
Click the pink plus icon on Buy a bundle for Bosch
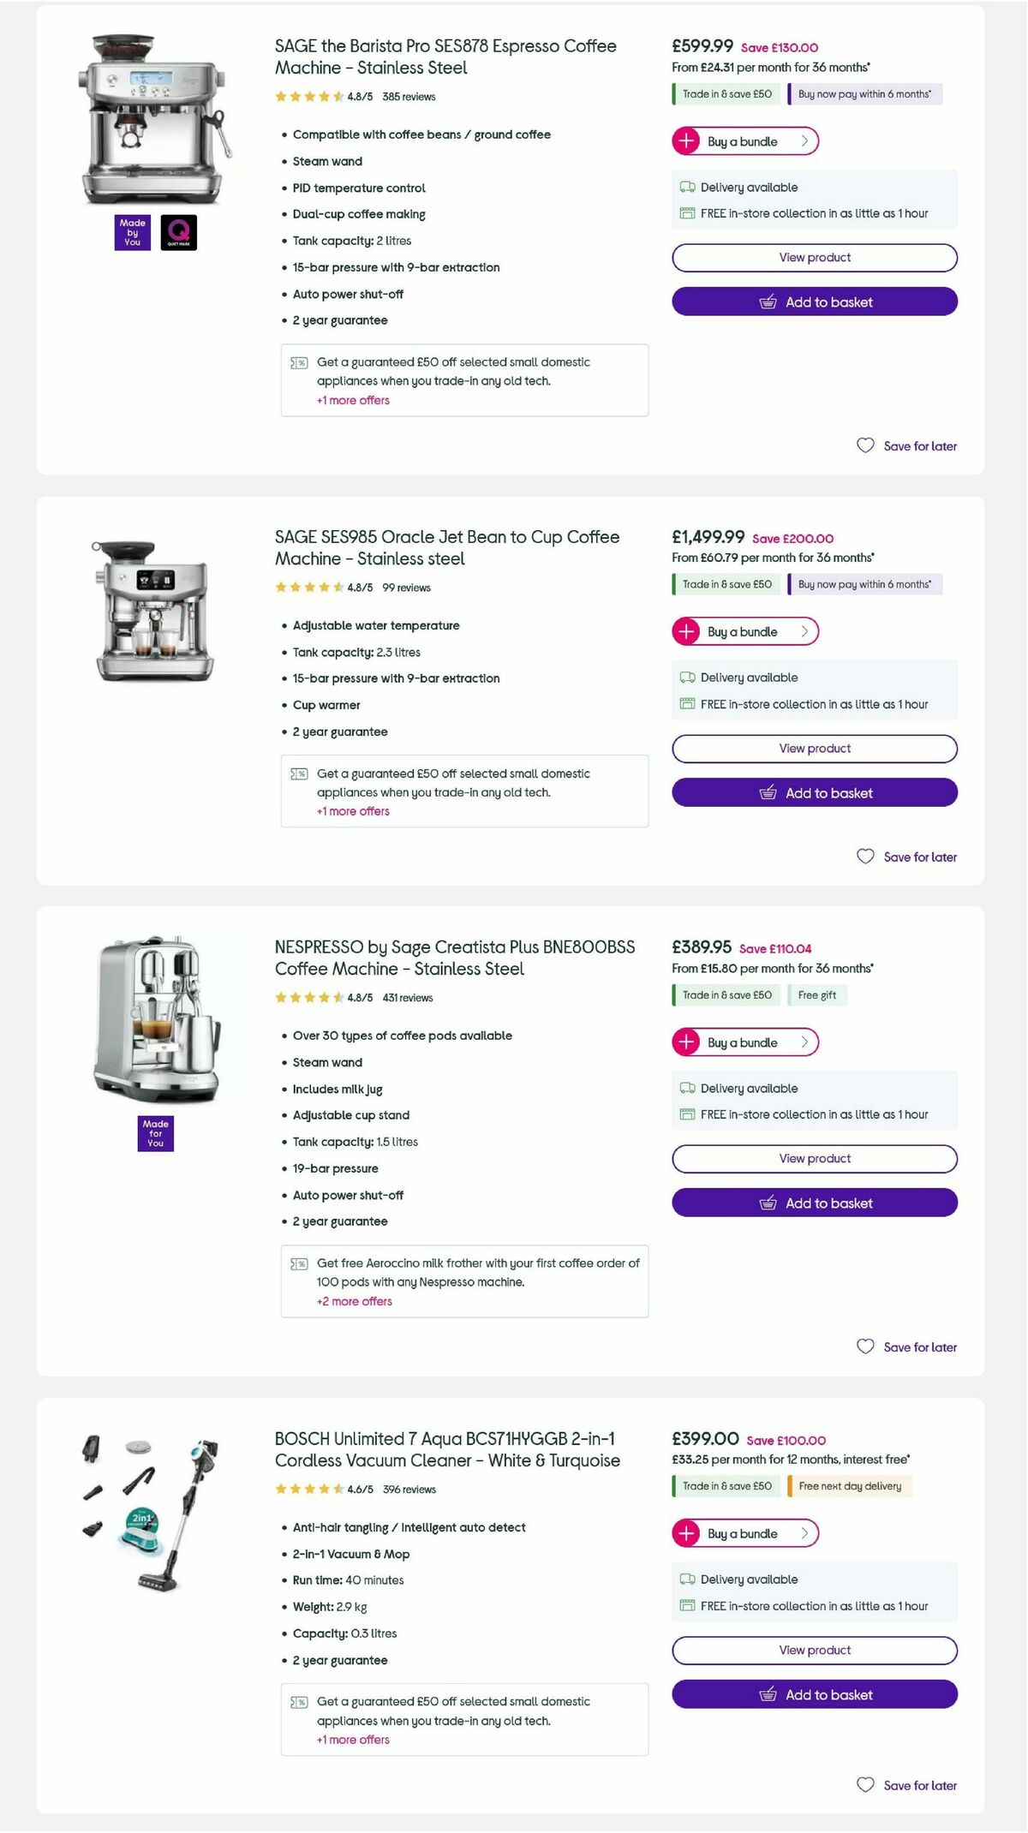point(687,1533)
